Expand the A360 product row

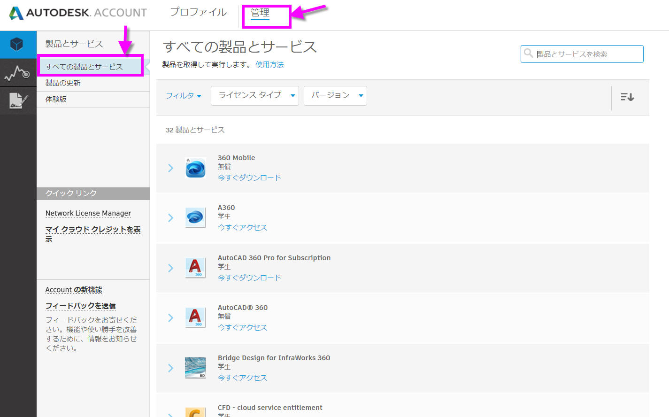click(x=170, y=217)
